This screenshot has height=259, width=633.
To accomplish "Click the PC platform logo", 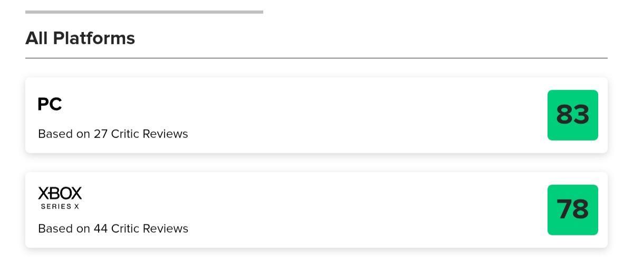I will click(x=50, y=104).
